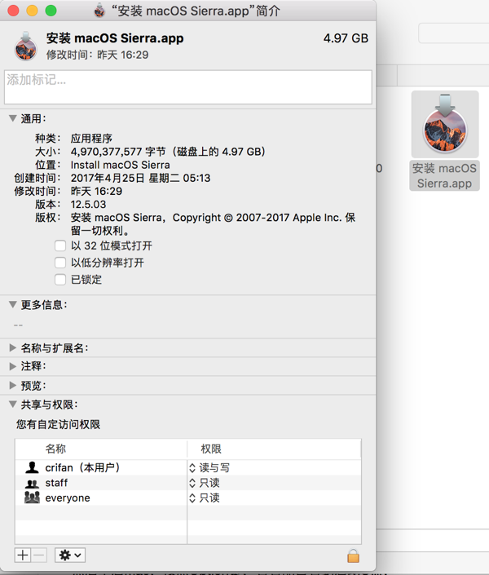Click the 权限 column header
Viewport: 489px width, 575px height.
[211, 449]
